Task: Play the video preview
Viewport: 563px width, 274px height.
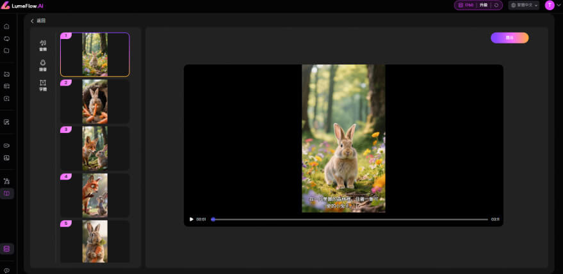Action: [191, 219]
